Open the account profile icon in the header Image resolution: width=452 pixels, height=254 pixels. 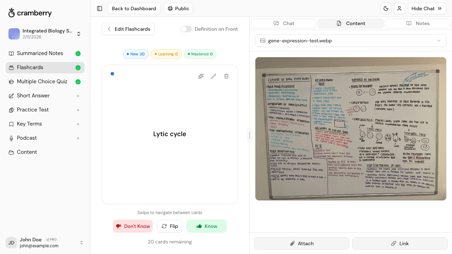click(x=399, y=8)
